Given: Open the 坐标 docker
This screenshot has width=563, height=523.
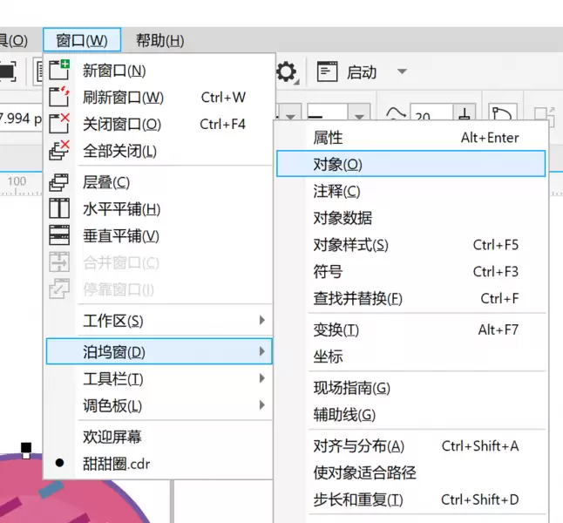Looking at the screenshot, I should (x=411, y=357).
